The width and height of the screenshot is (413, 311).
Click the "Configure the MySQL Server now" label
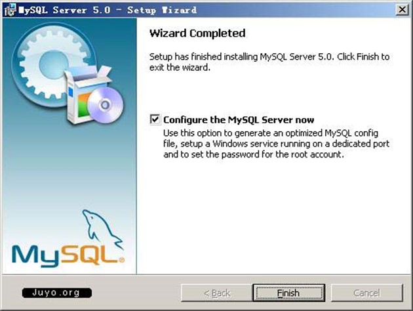click(239, 120)
